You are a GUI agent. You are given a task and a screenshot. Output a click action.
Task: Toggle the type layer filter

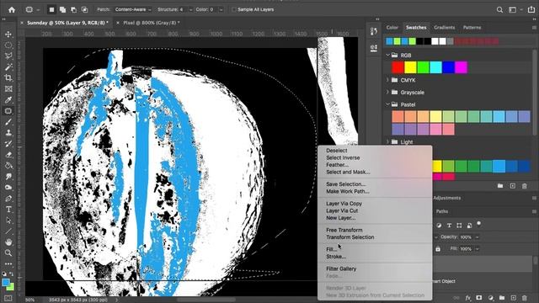(449, 226)
